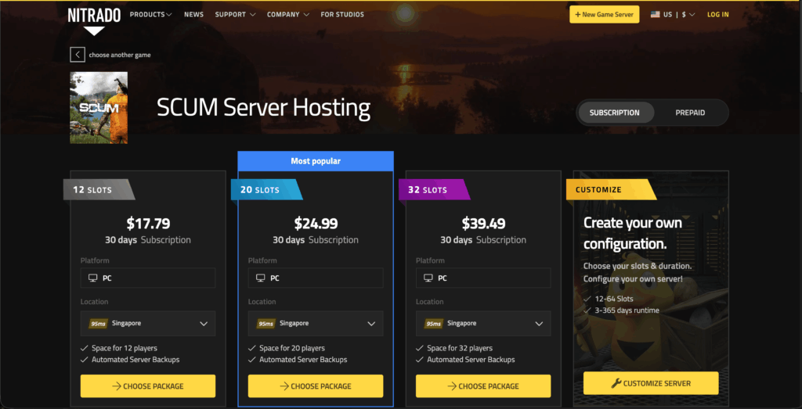Click the Most popular banner
The width and height of the screenshot is (802, 409).
[x=316, y=161]
